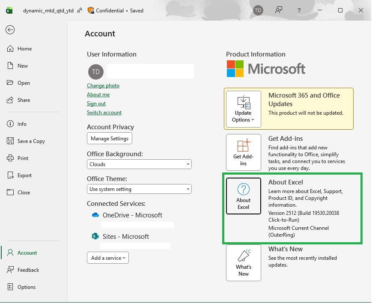Click the TD user avatar in title bar
The width and height of the screenshot is (372, 303).
[x=258, y=10]
